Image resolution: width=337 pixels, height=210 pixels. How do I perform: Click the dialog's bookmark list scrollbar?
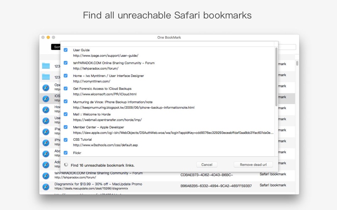(276, 77)
